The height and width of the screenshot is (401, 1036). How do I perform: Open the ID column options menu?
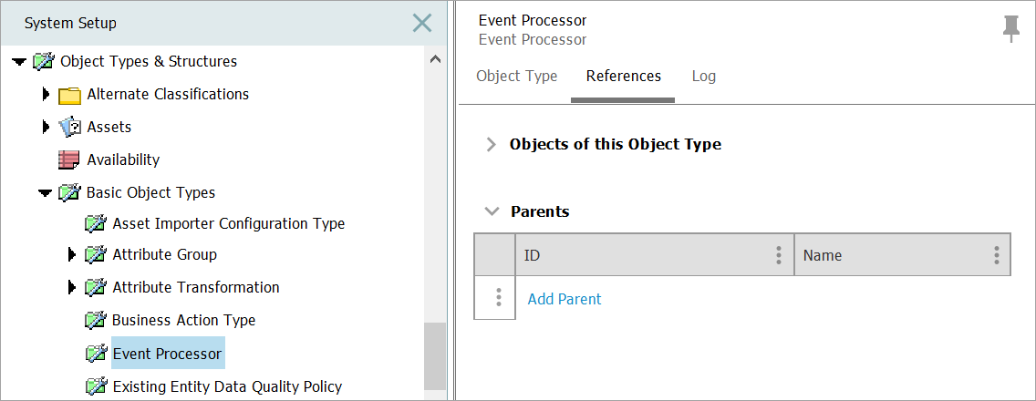tap(778, 255)
